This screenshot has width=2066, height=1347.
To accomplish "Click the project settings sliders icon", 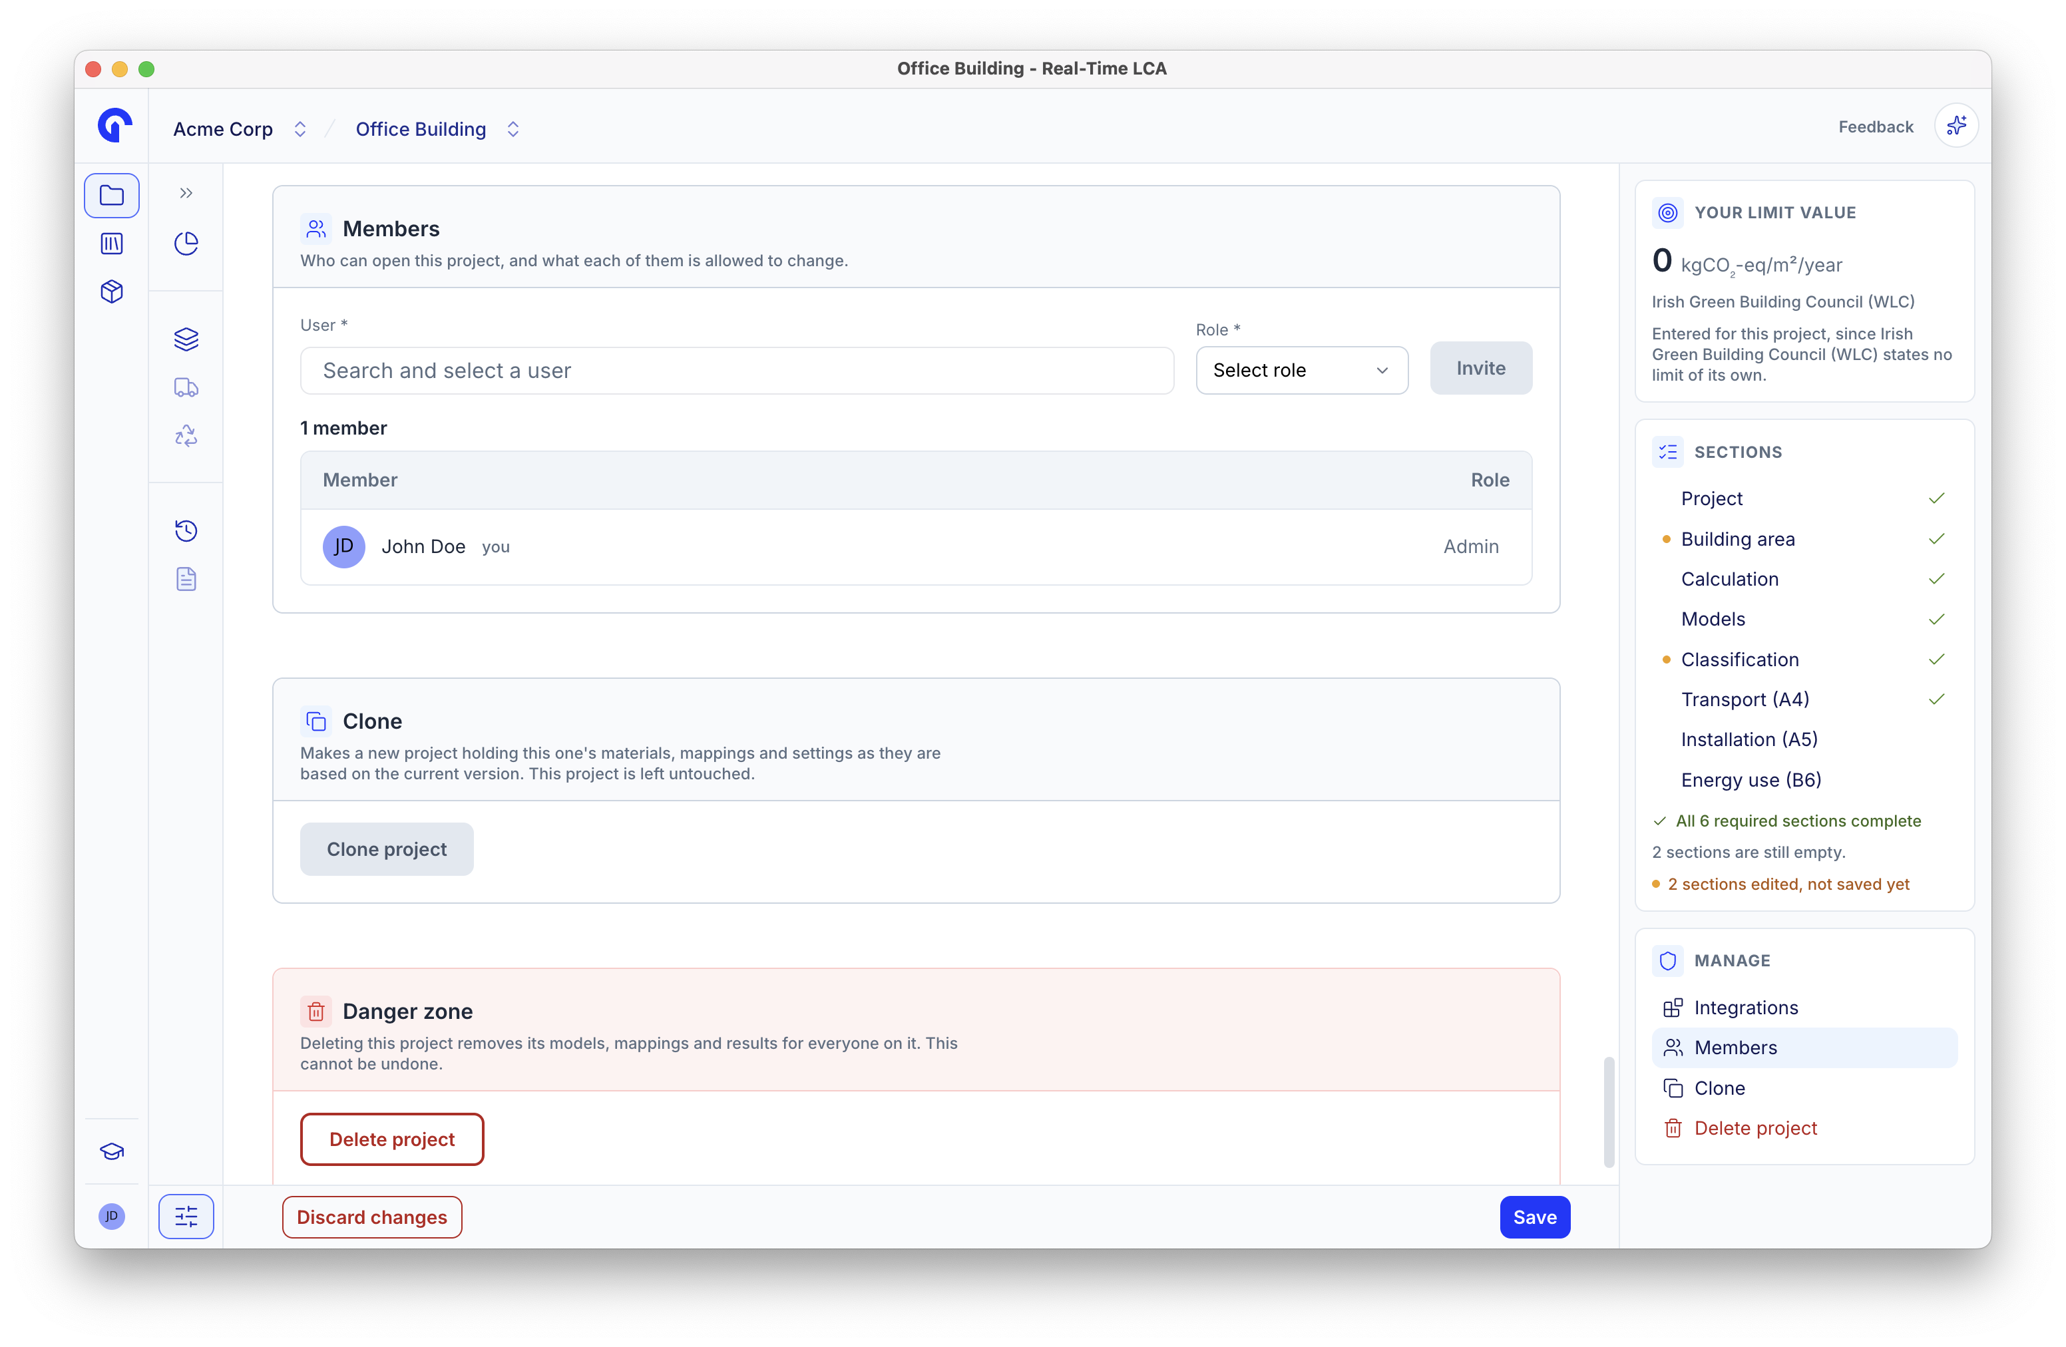I will point(186,1217).
